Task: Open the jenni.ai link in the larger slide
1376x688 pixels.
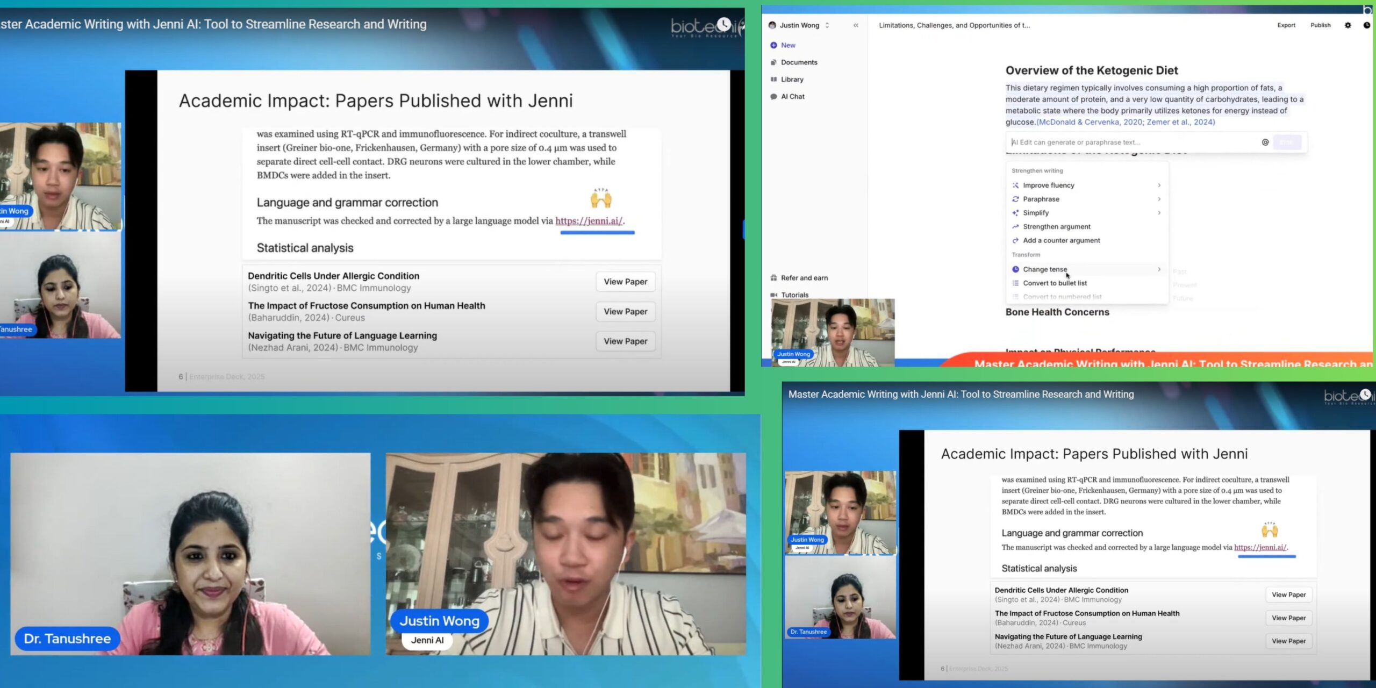Action: 589,221
